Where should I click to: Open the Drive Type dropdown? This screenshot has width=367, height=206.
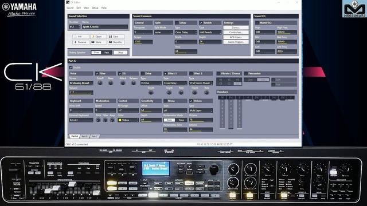[x=151, y=83]
